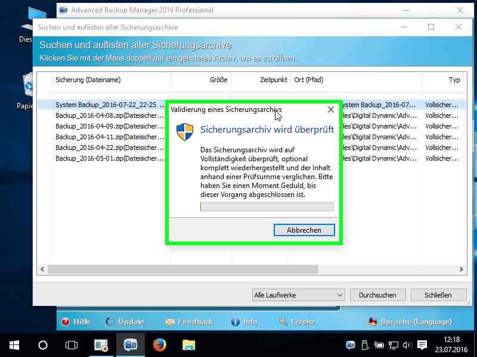
Task: Click the right scroll arrow of the archive list
Action: pos(461,270)
